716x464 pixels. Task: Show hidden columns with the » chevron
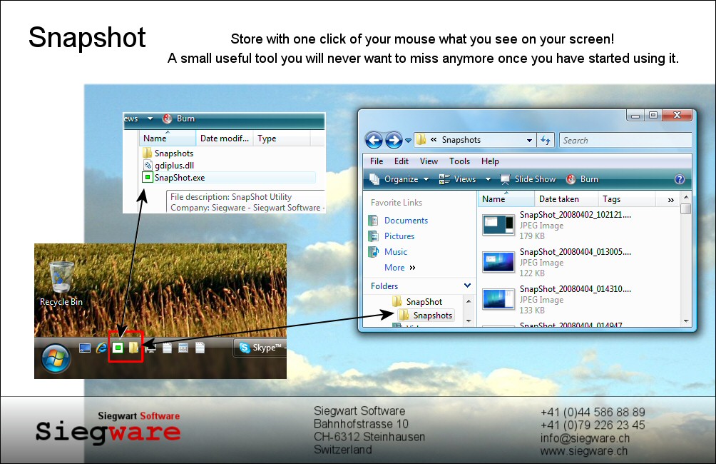point(670,200)
